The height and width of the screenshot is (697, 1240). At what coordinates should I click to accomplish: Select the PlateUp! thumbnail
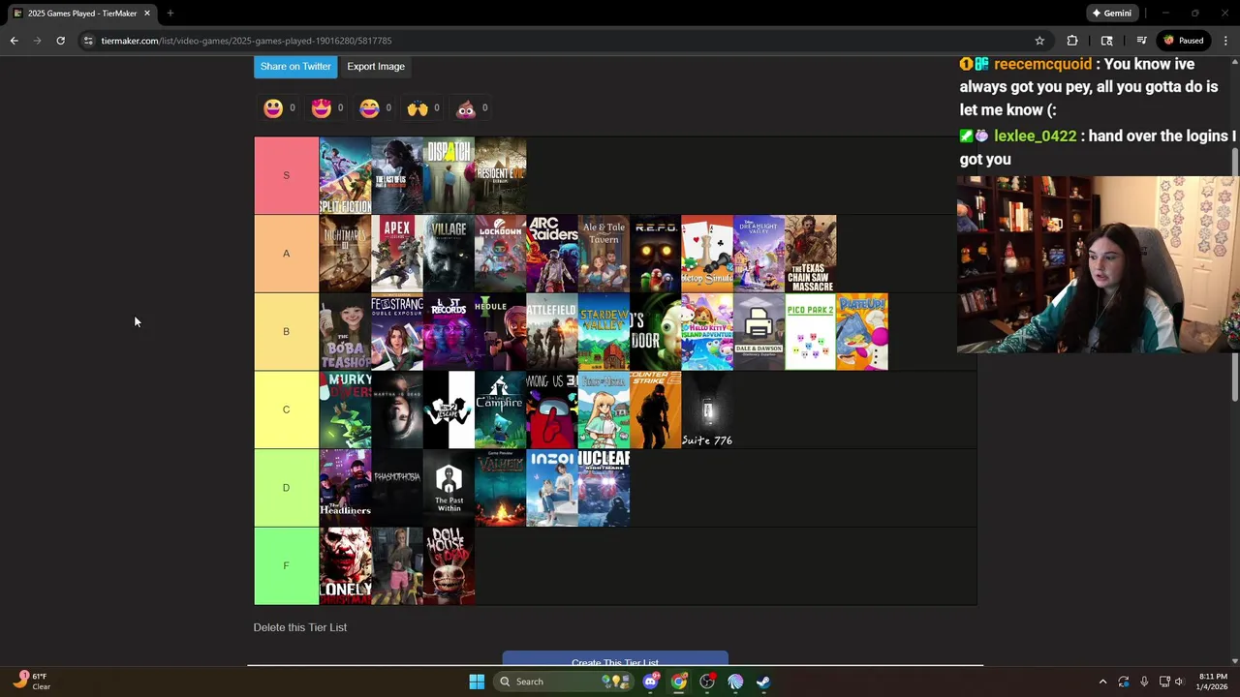click(x=862, y=331)
